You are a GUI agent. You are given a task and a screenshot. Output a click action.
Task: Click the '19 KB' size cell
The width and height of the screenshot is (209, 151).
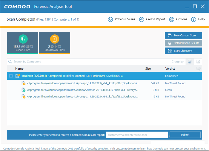156,97
